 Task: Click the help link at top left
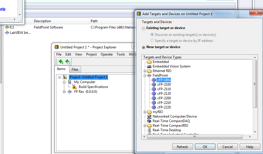(3, 9)
